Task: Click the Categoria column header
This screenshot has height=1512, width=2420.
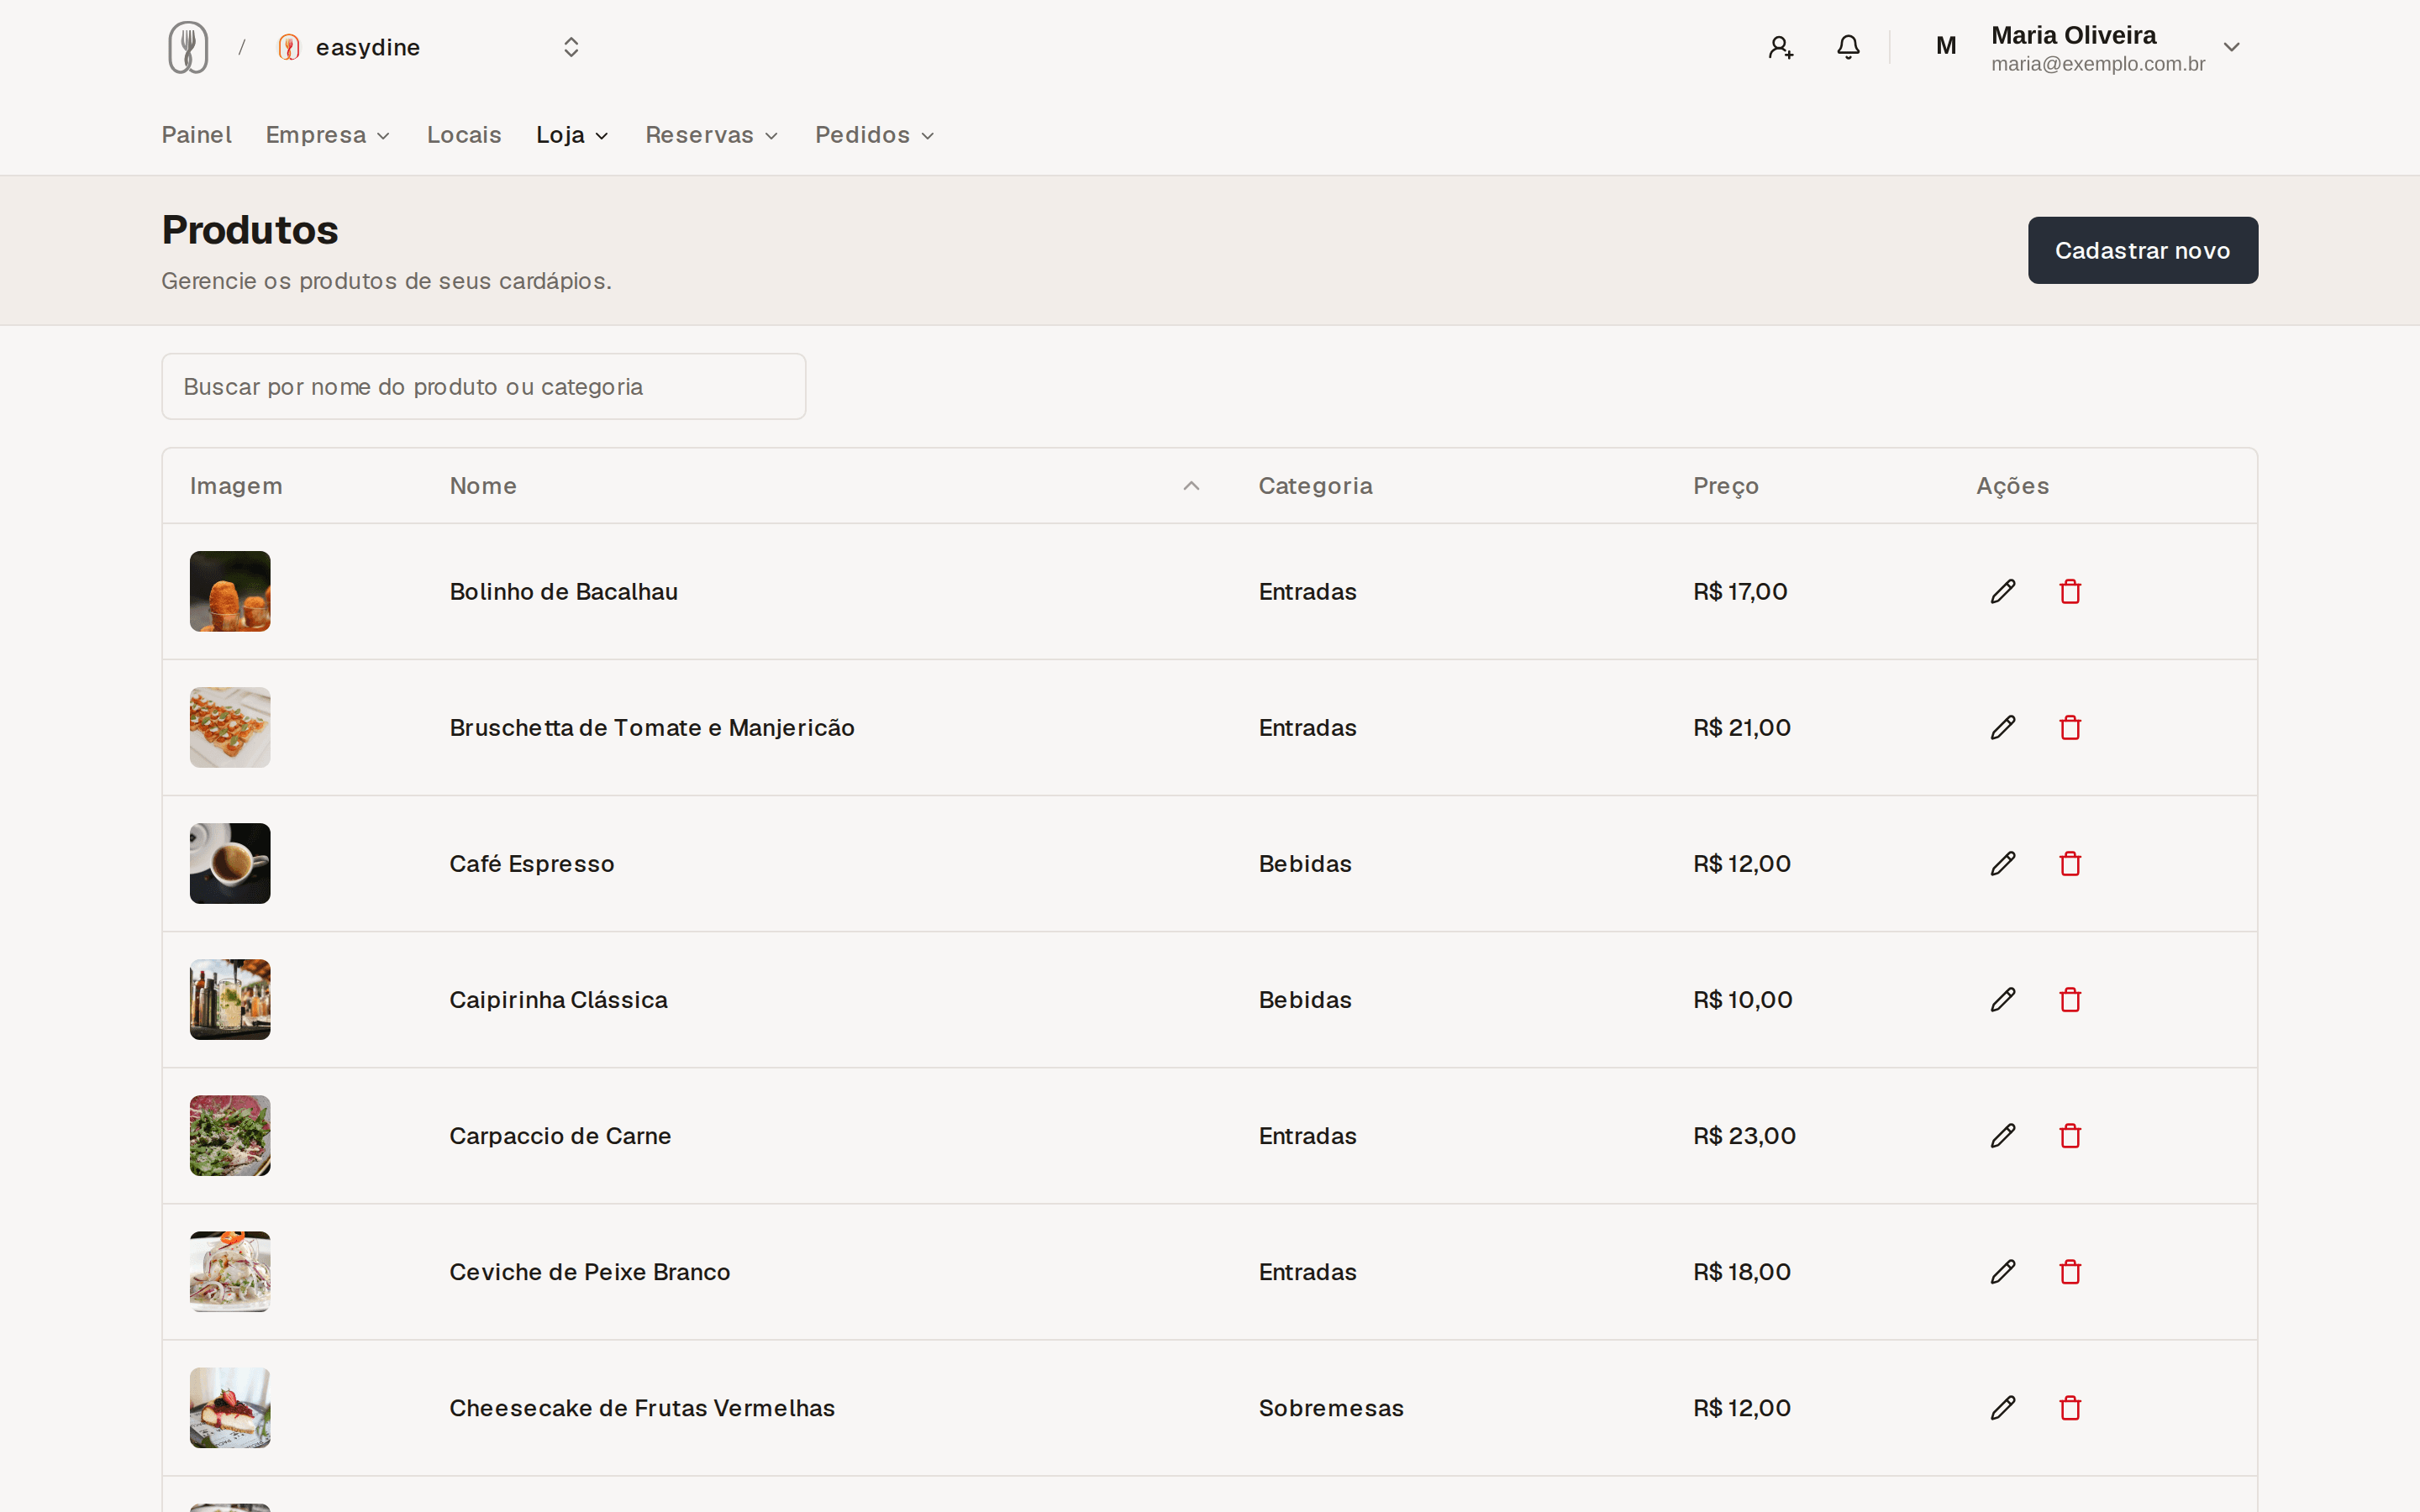Action: pyautogui.click(x=1315, y=486)
